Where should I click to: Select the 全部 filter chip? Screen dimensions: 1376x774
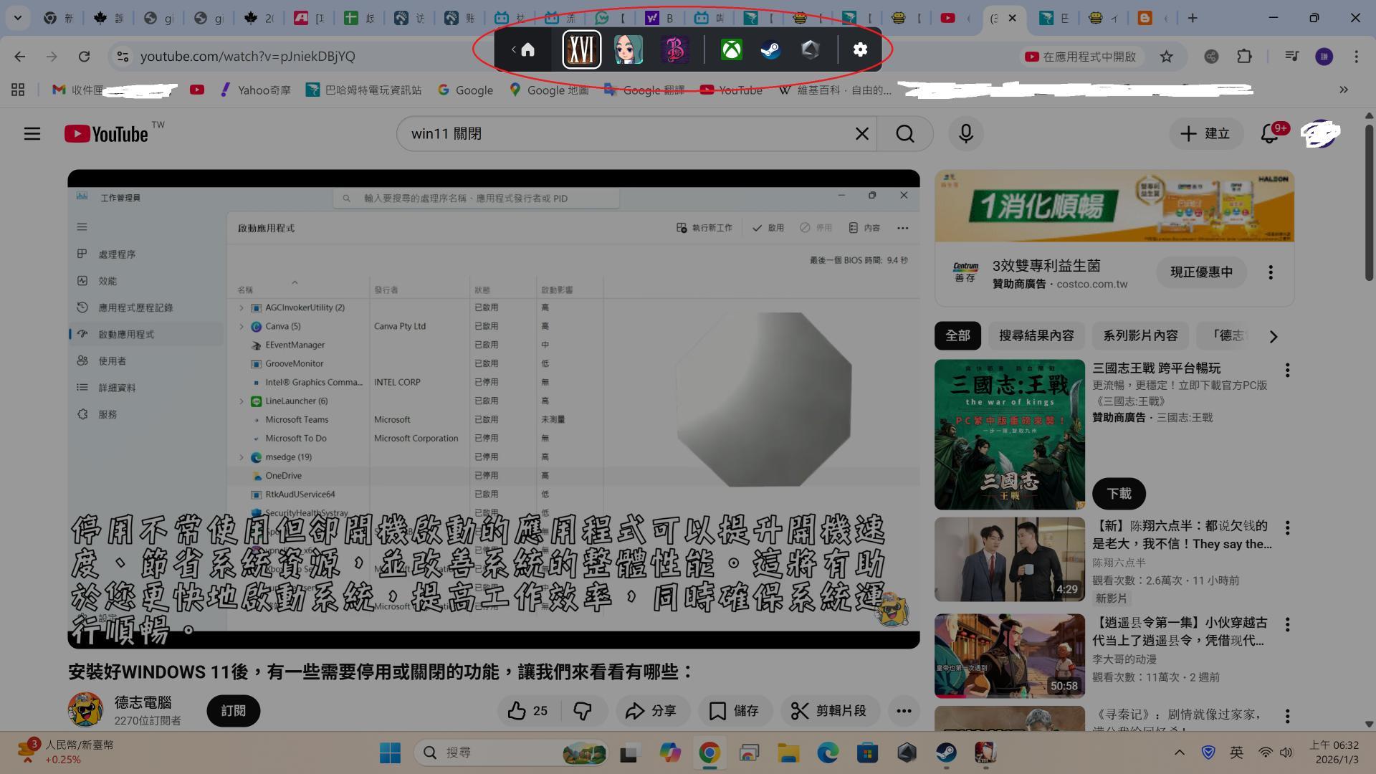957,335
